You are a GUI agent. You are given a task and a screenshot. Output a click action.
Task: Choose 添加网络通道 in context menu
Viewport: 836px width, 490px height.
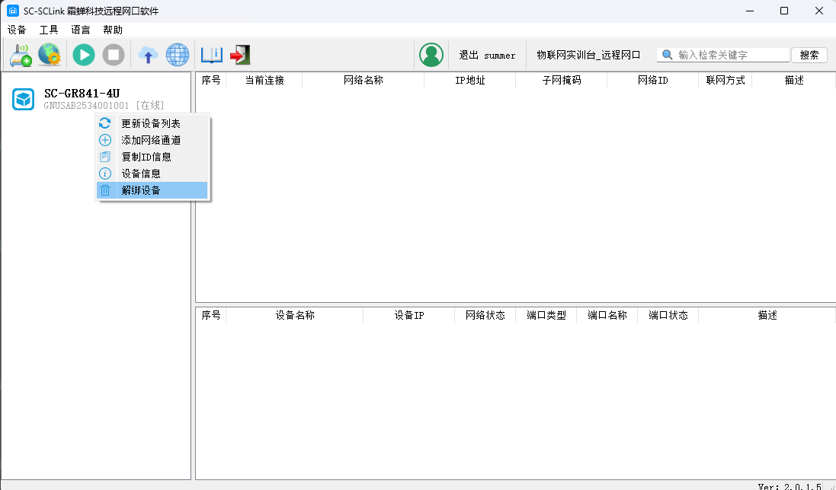coord(151,140)
